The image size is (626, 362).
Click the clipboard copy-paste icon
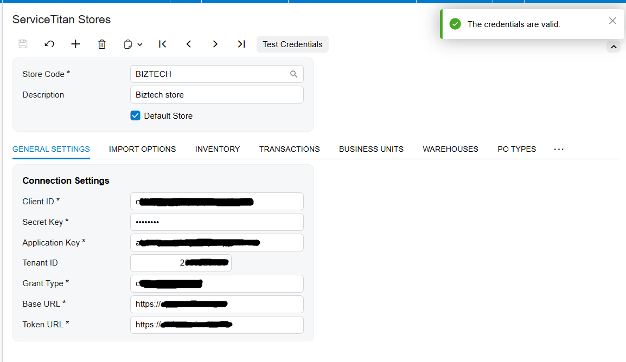point(127,44)
